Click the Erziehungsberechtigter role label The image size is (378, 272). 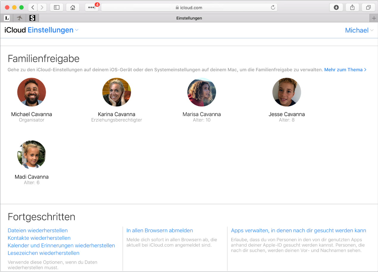(x=116, y=120)
